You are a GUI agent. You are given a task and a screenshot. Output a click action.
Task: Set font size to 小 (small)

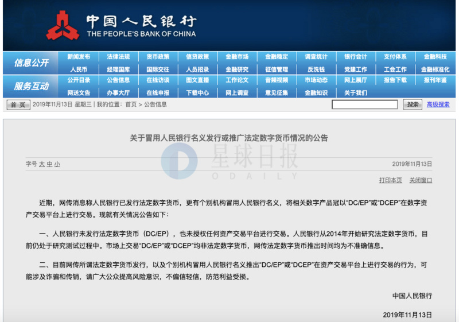[57, 164]
